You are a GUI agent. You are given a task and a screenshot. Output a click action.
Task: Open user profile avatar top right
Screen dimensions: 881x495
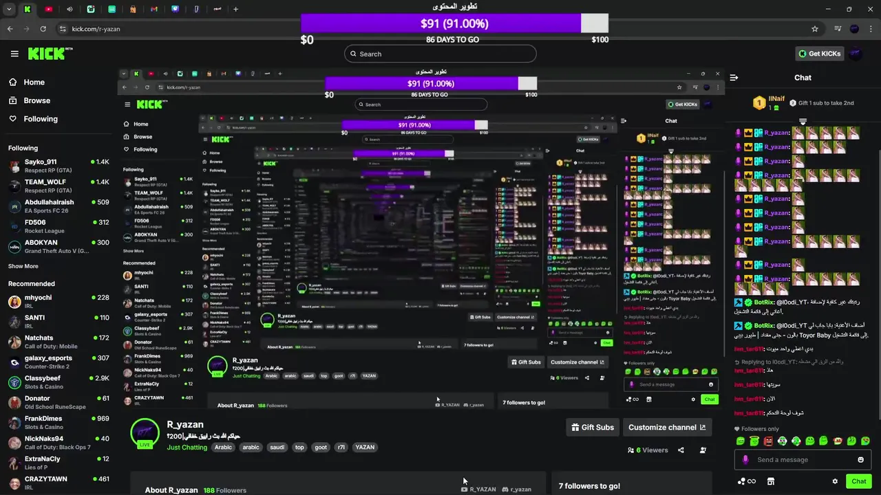click(856, 54)
